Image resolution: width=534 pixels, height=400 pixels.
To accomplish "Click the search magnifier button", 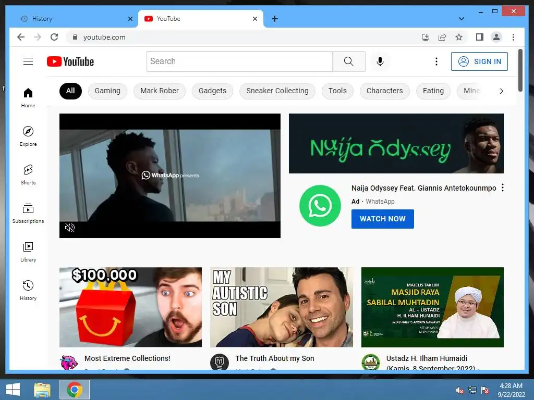I will pyautogui.click(x=349, y=61).
